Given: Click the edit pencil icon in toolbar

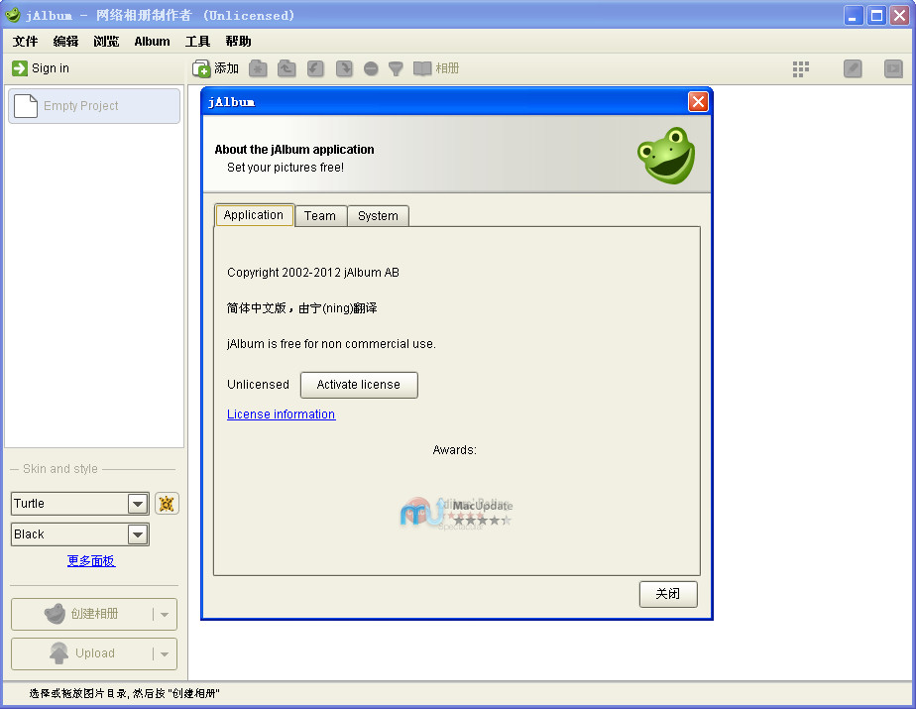Looking at the screenshot, I should click(x=853, y=69).
